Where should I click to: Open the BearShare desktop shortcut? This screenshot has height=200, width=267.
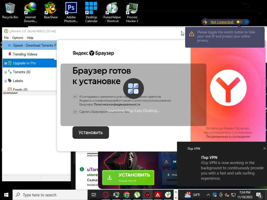tap(51, 10)
